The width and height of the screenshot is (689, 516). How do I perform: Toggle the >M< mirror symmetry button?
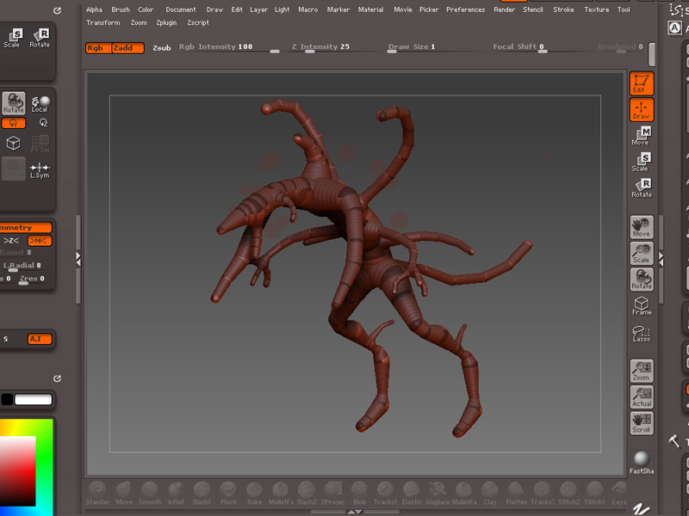[40, 241]
